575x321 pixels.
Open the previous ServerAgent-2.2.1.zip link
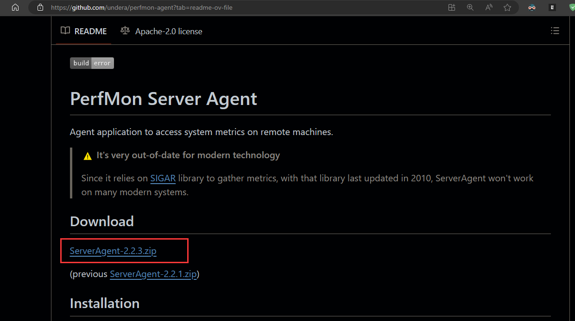pos(153,274)
